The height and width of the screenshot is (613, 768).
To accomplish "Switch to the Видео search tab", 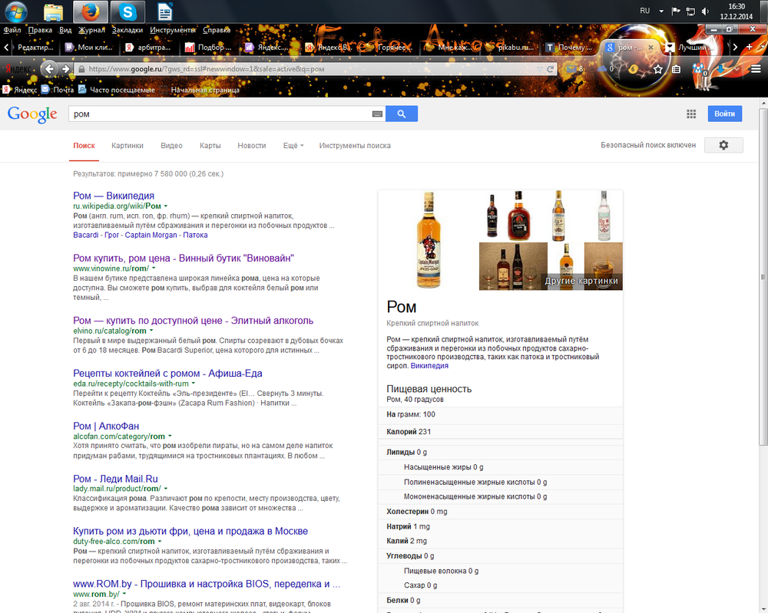I will [171, 145].
